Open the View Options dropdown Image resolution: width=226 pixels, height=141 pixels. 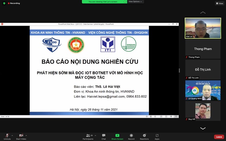[135, 2]
